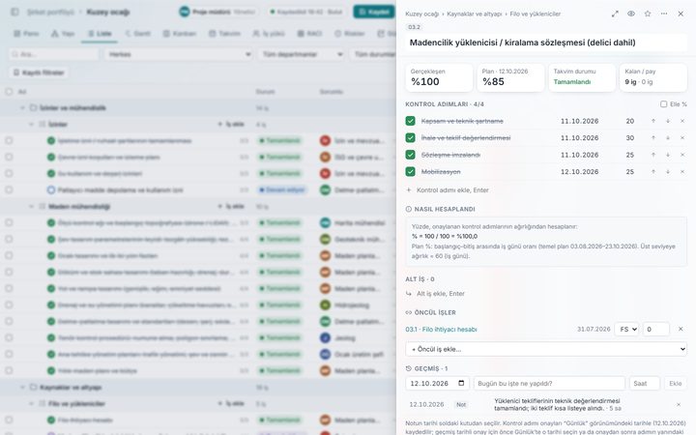Delete the 12.10.2026 history note
This screenshot has width=696, height=435.
(679, 404)
